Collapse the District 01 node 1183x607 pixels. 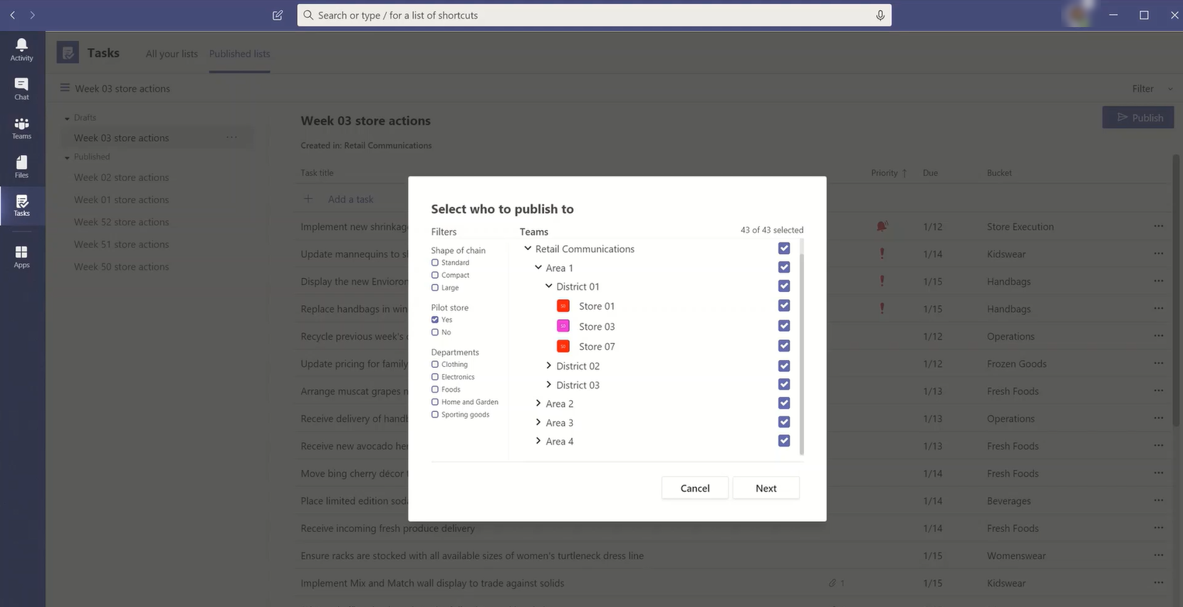tap(549, 286)
